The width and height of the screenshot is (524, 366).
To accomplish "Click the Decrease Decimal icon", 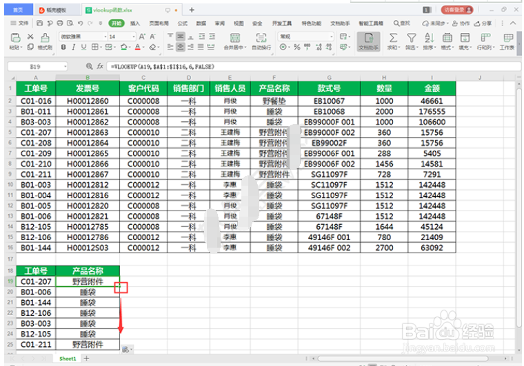I will click(329, 47).
